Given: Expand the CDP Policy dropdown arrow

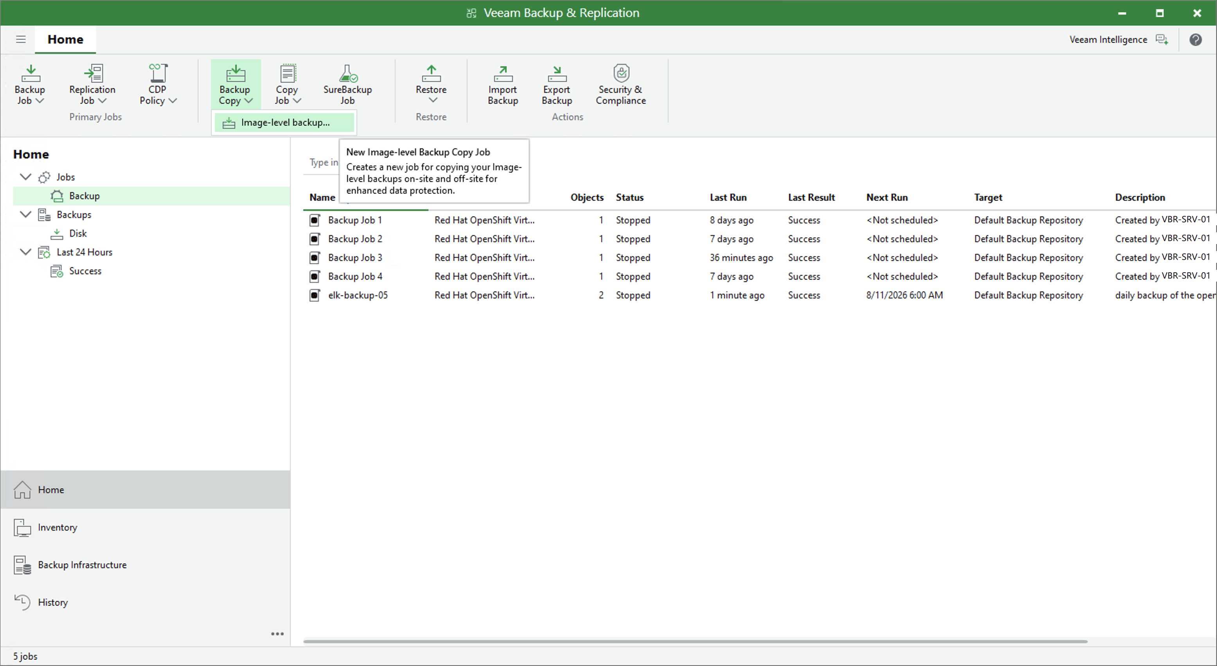Looking at the screenshot, I should coord(173,101).
